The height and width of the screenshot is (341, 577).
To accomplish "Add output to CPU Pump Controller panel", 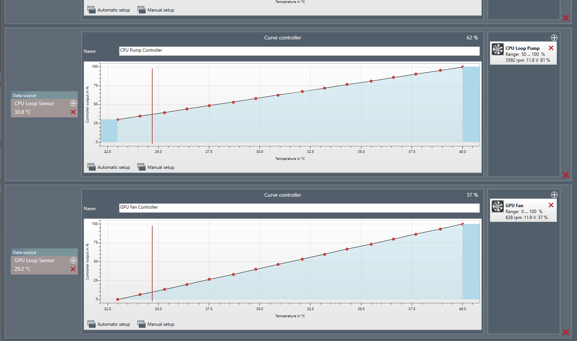I will (554, 38).
